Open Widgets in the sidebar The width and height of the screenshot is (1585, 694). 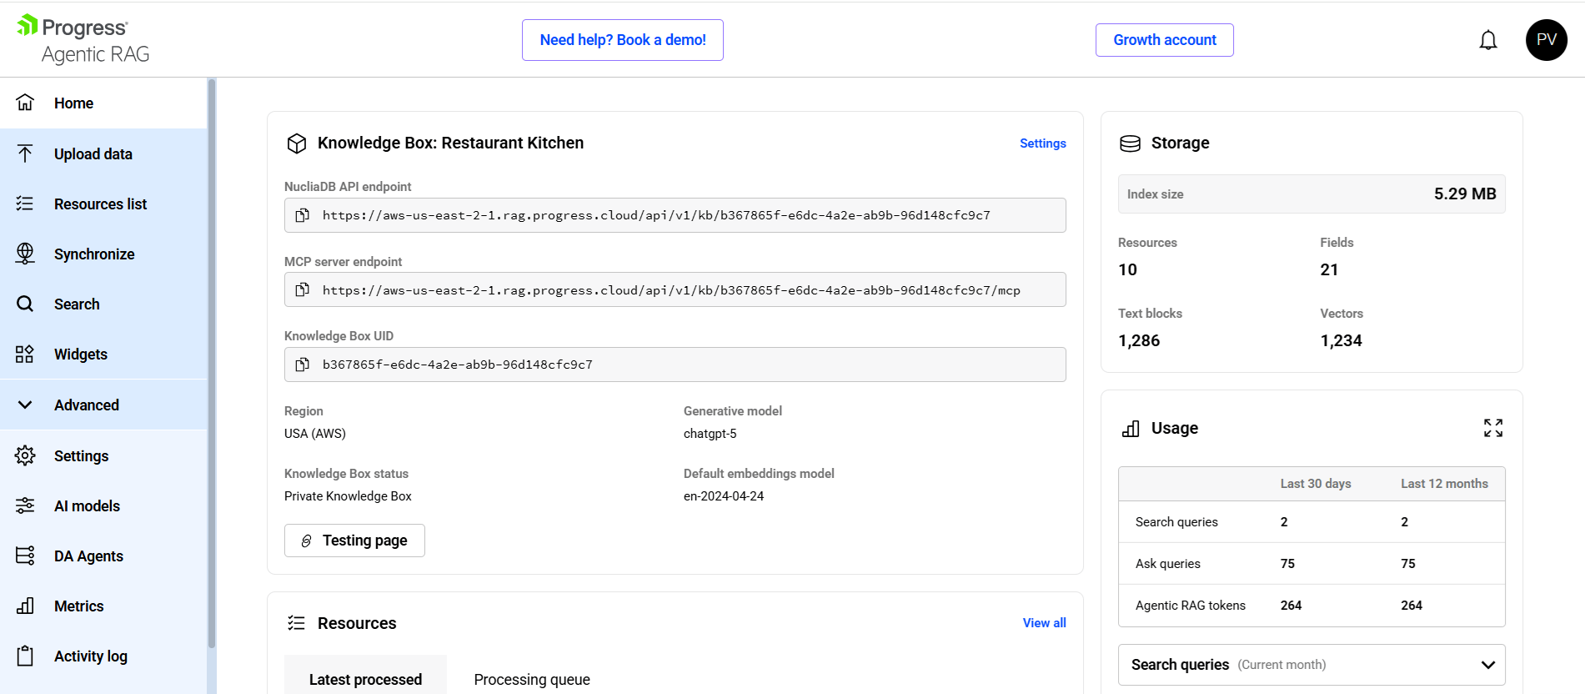[103, 354]
